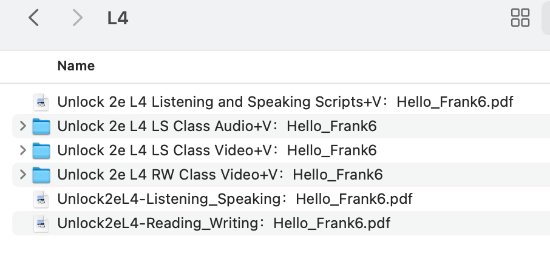Click the folder icon for RW Class Video
This screenshot has width=550, height=256.
[x=41, y=175]
